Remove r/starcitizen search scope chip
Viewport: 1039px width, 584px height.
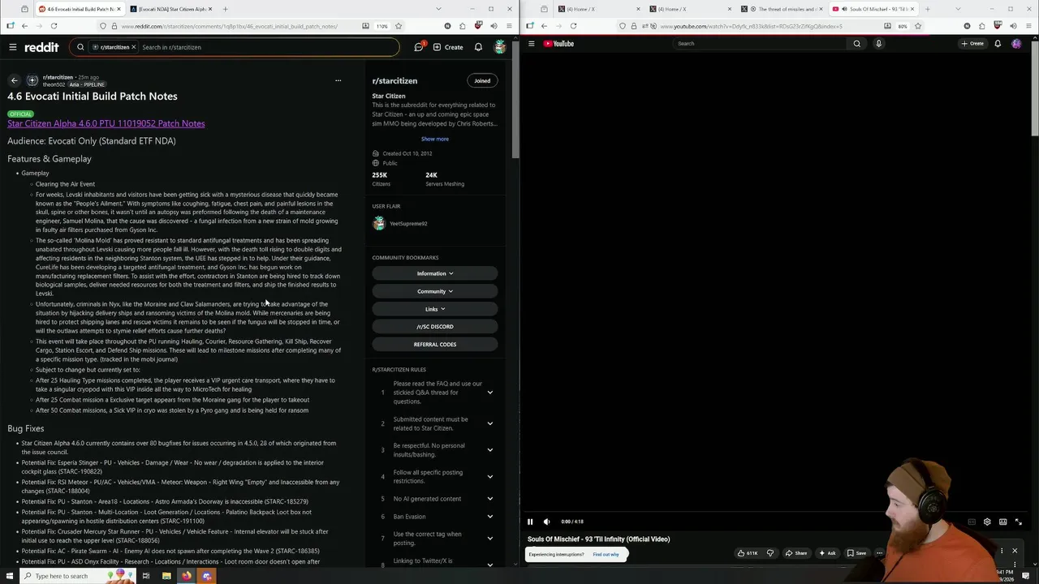point(133,47)
